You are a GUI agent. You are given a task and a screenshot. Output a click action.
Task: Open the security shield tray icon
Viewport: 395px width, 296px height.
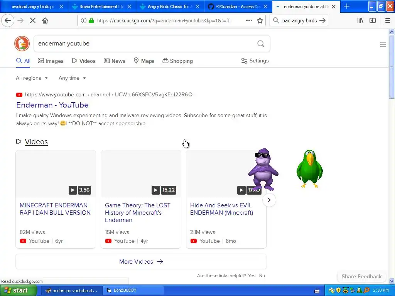pyautogui.click(x=338, y=291)
